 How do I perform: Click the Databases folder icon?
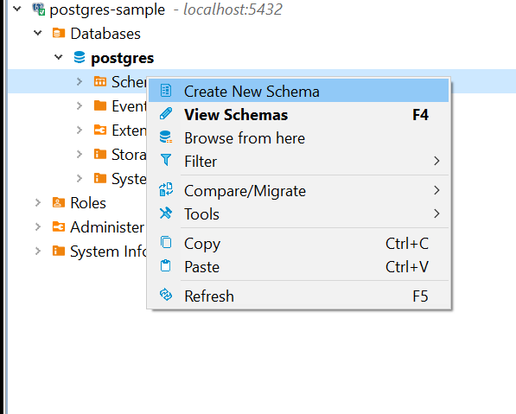point(59,33)
